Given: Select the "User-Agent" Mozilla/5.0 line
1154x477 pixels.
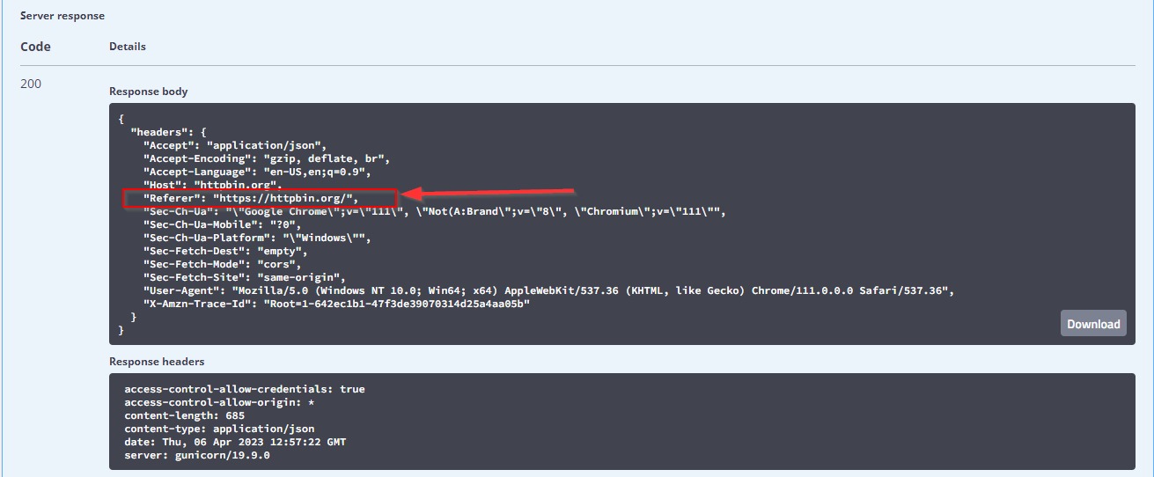Looking at the screenshot, I should coord(549,290).
